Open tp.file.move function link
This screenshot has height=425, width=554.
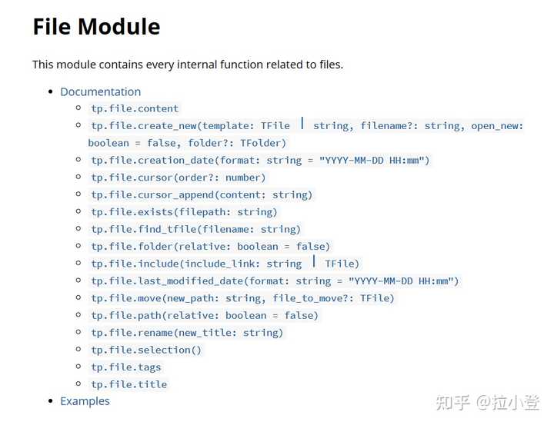click(242, 298)
